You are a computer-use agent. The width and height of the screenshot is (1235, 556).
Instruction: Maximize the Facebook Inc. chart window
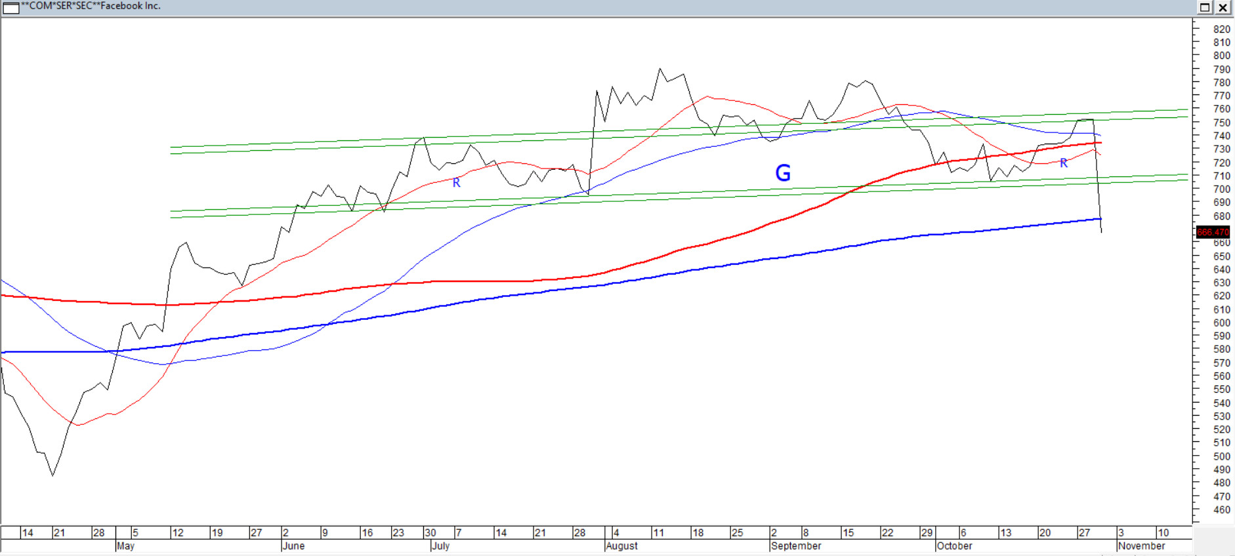pyautogui.click(x=1205, y=7)
